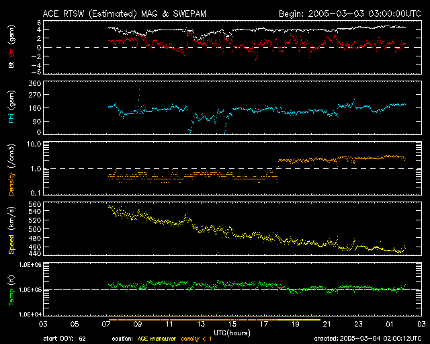Select the 'Begin: 2005-03-03 03:00:00UTC' header text
Viewport: 430px width, 344px height.
[350, 13]
